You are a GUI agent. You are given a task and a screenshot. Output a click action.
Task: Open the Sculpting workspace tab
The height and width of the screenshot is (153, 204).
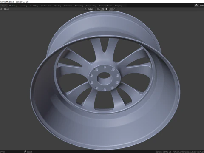pyautogui.click(x=23, y=6)
